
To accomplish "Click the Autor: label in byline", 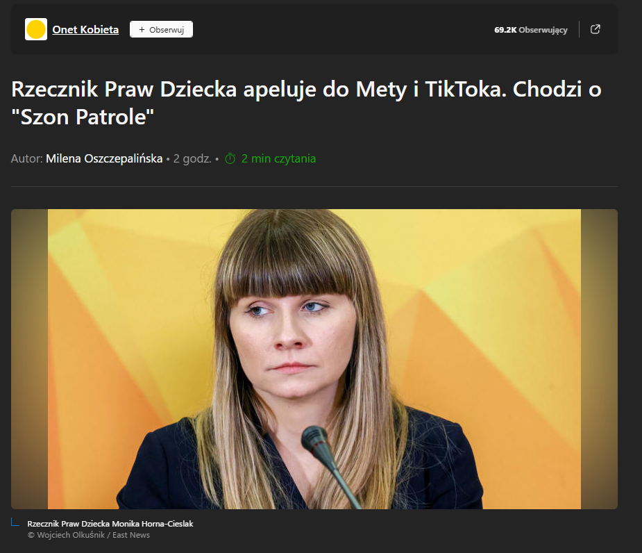I will click(x=26, y=158).
